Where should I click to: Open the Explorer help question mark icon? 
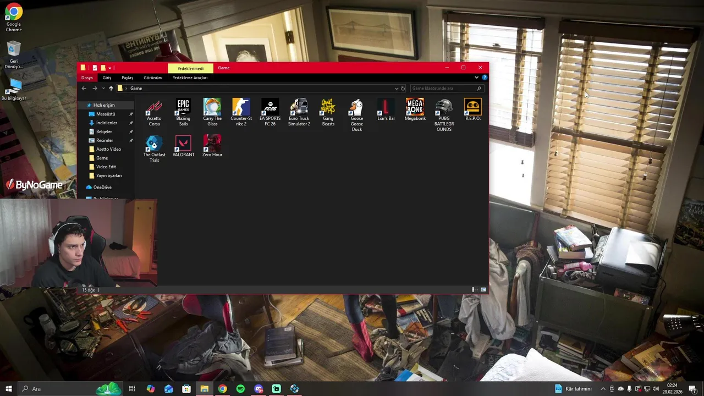coord(484,78)
